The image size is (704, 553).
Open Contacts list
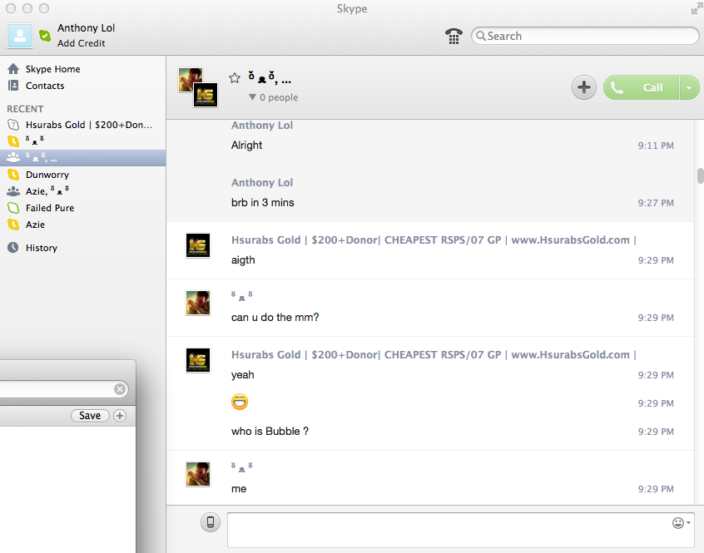45,86
